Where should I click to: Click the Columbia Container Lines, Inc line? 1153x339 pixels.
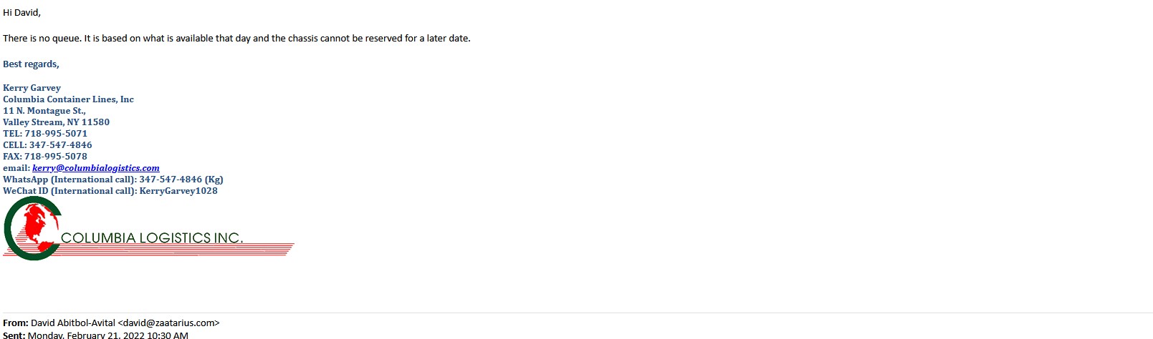[x=68, y=99]
